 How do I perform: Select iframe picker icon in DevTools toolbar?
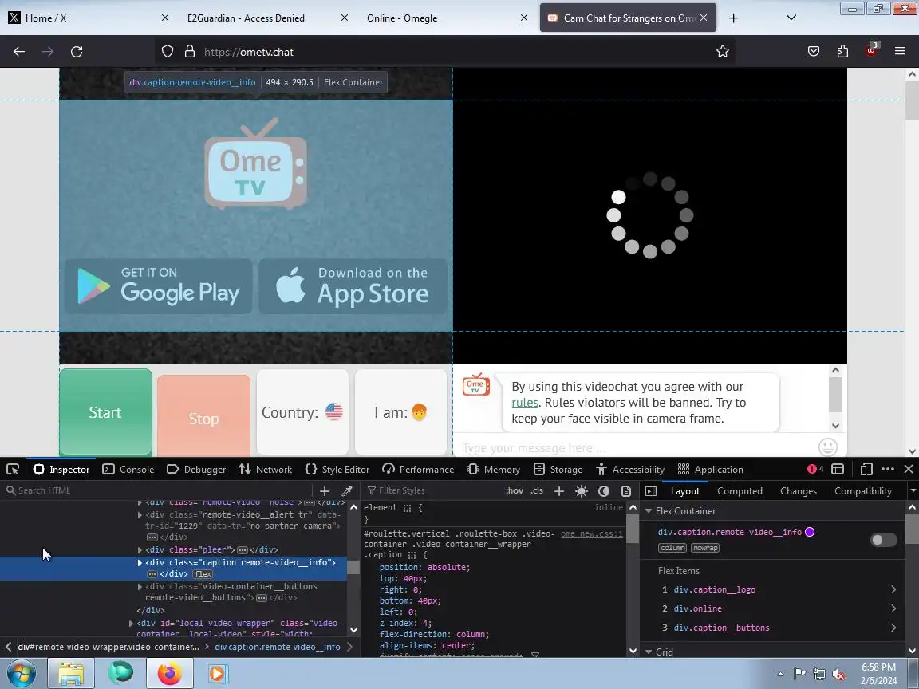[838, 469]
